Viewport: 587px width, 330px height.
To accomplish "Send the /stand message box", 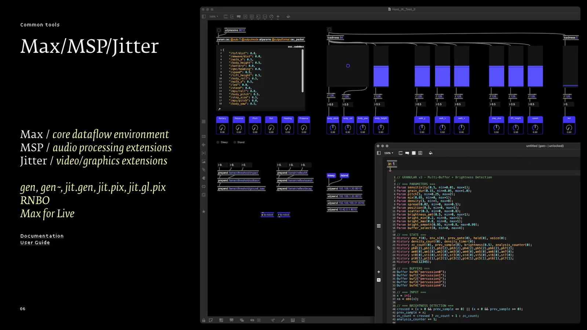I will point(344,176).
